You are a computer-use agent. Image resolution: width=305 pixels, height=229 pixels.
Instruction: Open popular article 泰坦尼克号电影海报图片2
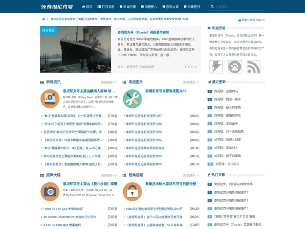(x=231, y=193)
